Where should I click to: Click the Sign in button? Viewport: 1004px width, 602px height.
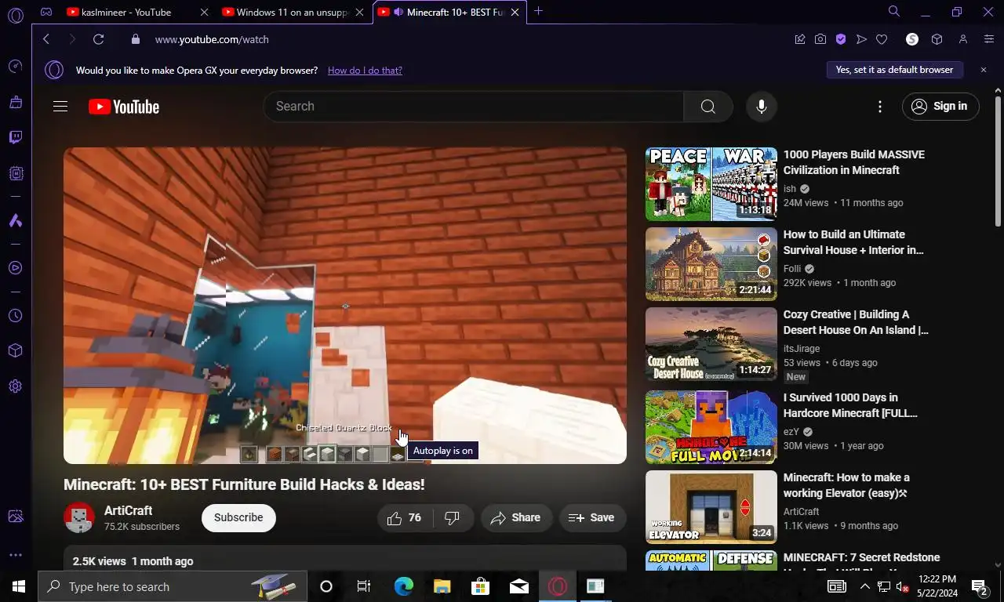click(940, 107)
